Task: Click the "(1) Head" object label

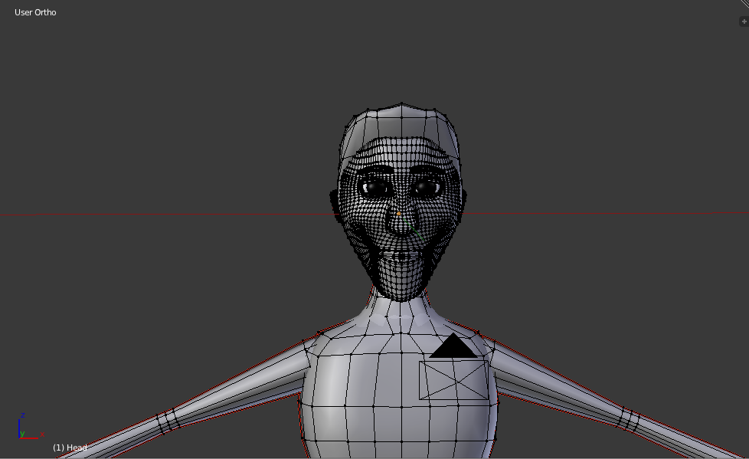Action: click(x=70, y=448)
